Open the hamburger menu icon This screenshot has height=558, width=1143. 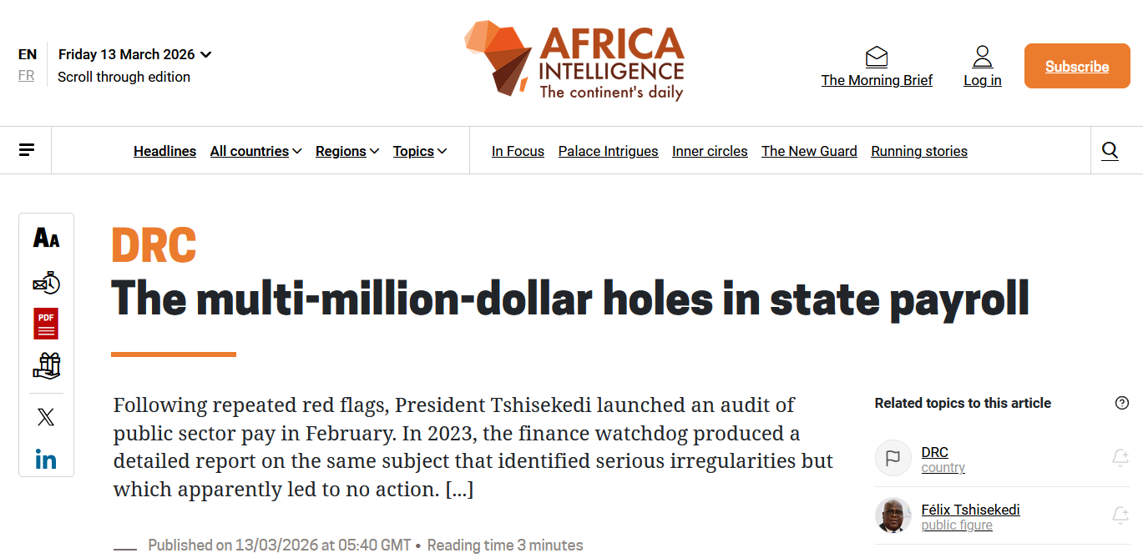pos(27,150)
